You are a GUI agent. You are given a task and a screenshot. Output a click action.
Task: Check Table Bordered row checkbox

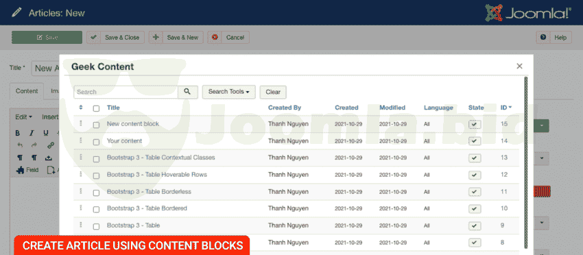pos(96,210)
